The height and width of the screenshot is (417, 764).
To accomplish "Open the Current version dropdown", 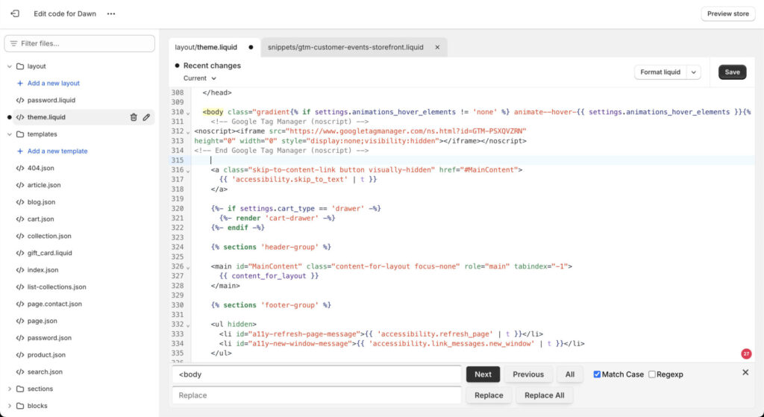I will click(199, 78).
